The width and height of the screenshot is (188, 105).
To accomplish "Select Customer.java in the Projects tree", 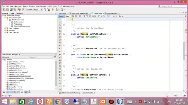I will (19, 22).
